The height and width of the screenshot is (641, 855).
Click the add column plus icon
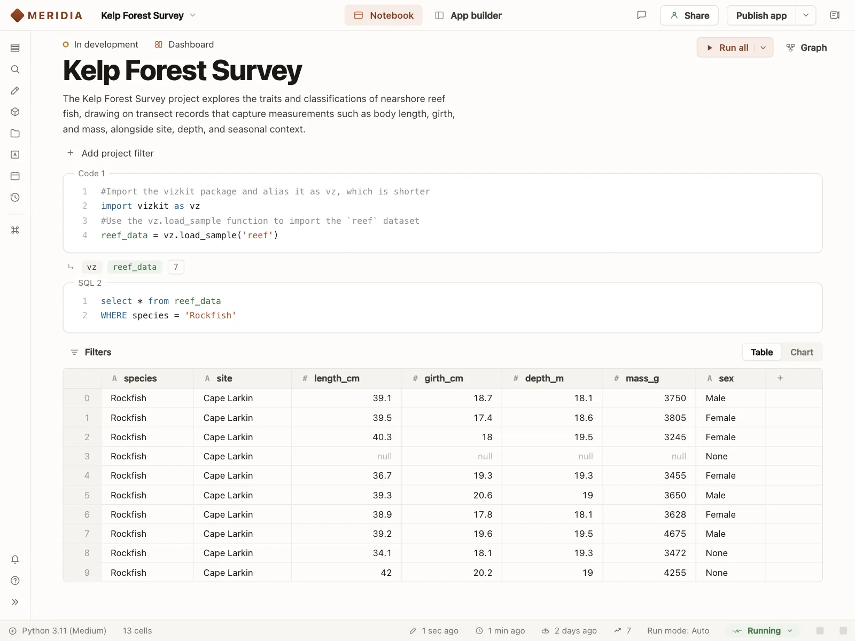(780, 378)
